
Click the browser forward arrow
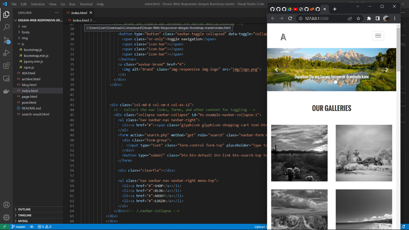pyautogui.click(x=282, y=19)
